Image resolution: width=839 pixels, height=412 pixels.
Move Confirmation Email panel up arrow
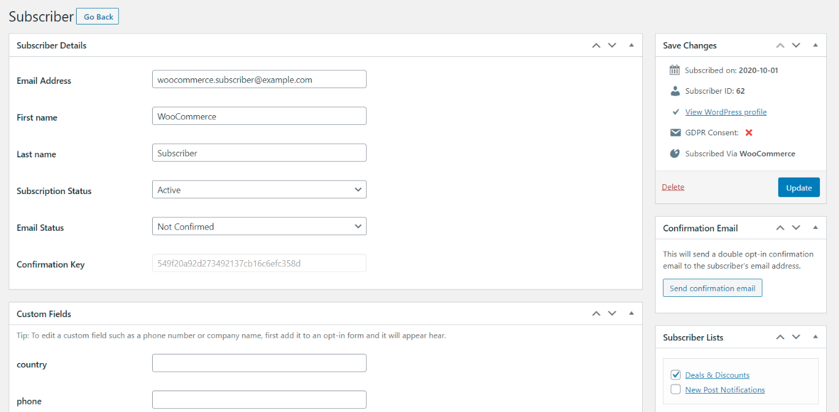click(780, 228)
